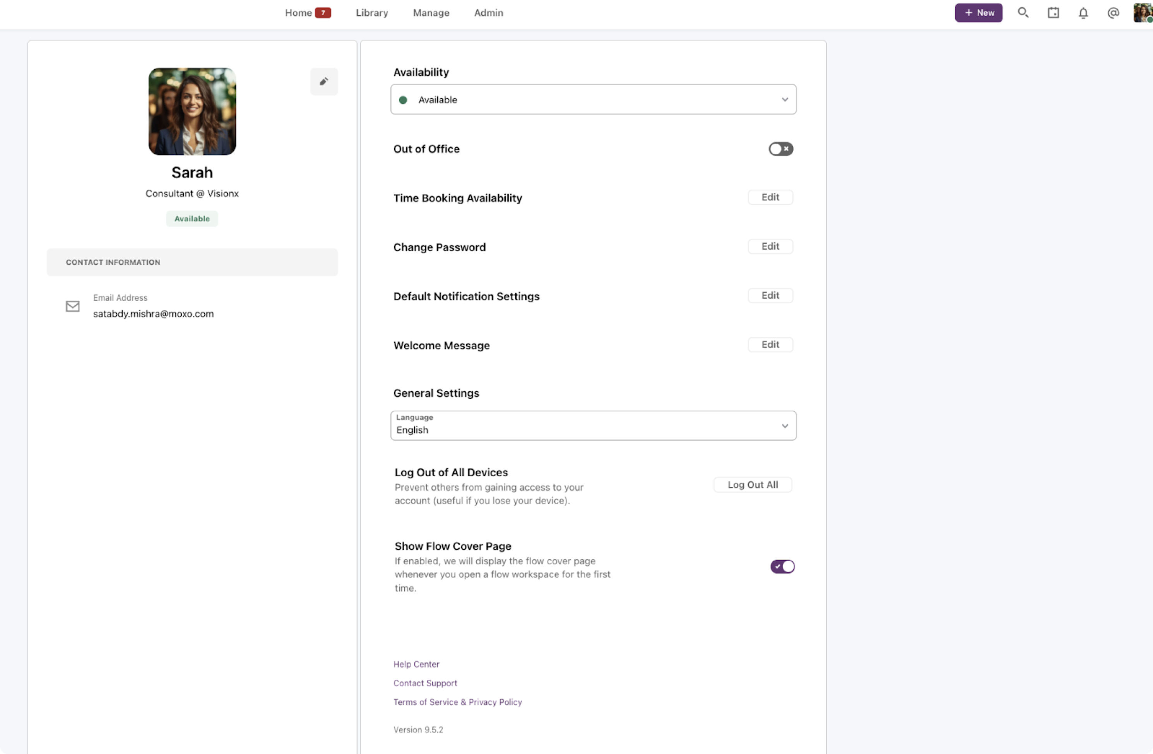Click the name Sarah heading
The width and height of the screenshot is (1153, 754).
point(192,172)
